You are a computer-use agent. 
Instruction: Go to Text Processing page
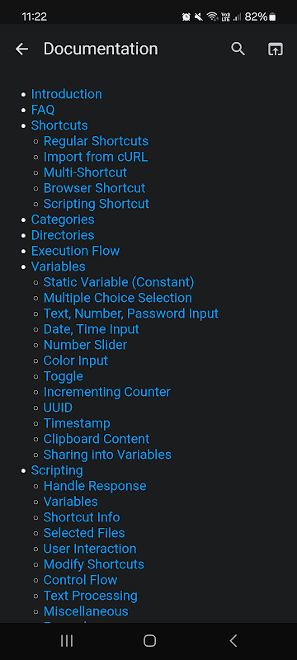pos(91,596)
